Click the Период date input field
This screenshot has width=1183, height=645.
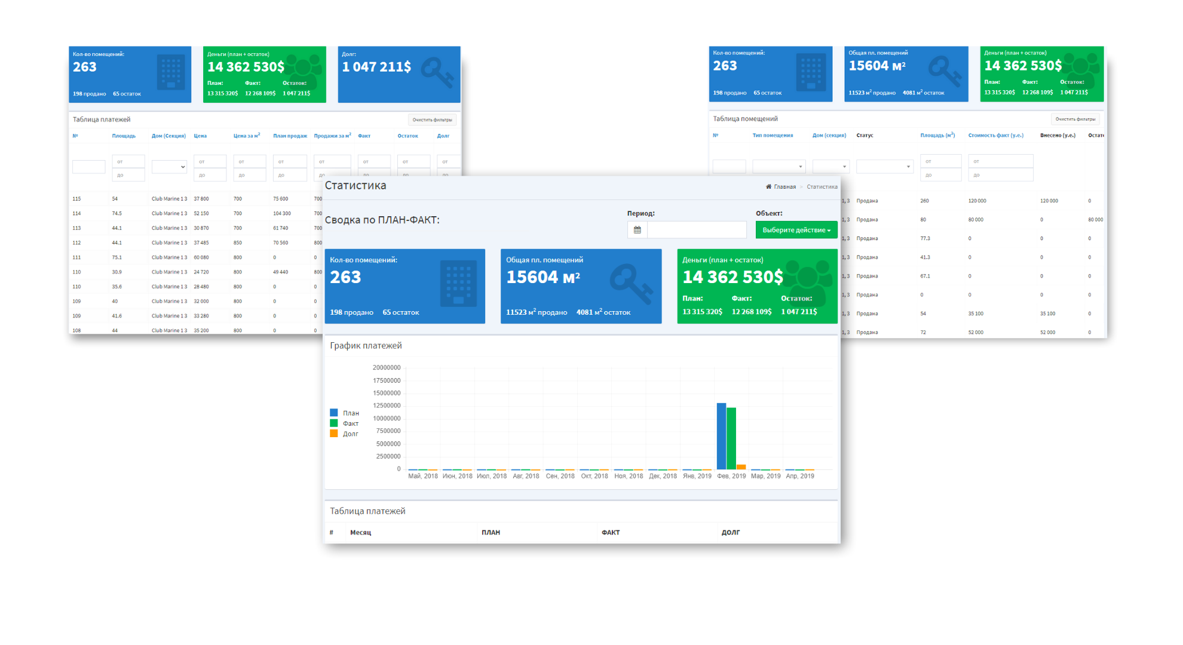click(697, 230)
